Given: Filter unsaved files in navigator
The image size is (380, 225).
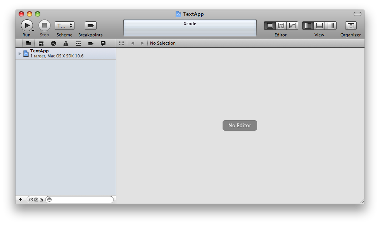Looking at the screenshot, I should [41, 199].
